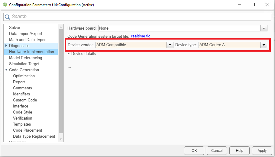
Task: Click in the Search input field
Action: coord(139,17)
